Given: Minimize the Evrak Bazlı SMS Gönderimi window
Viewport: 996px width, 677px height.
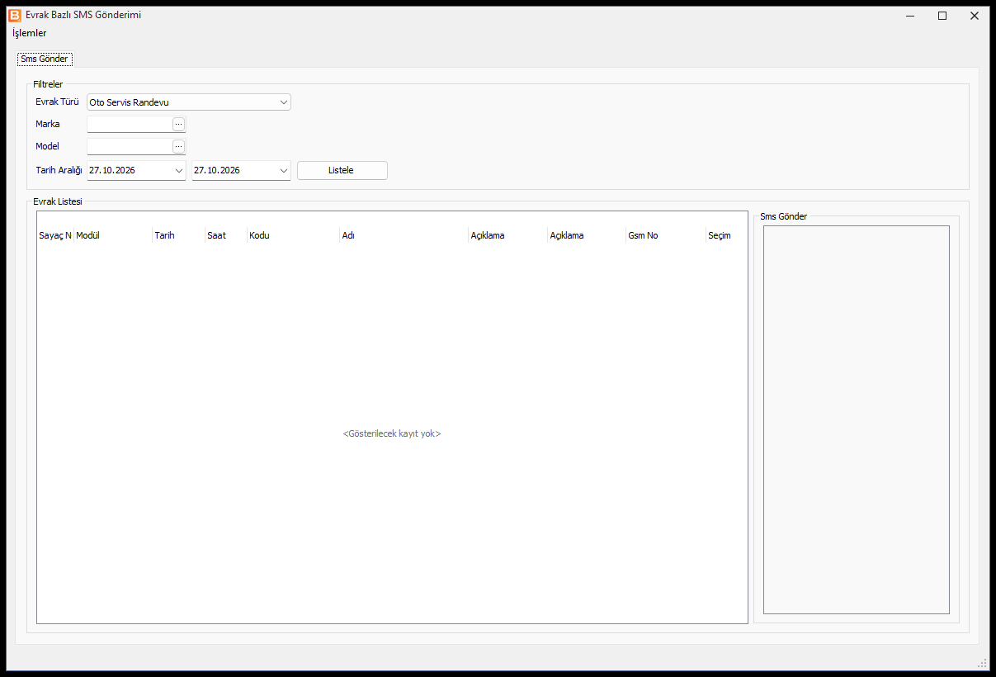Looking at the screenshot, I should tap(910, 16).
